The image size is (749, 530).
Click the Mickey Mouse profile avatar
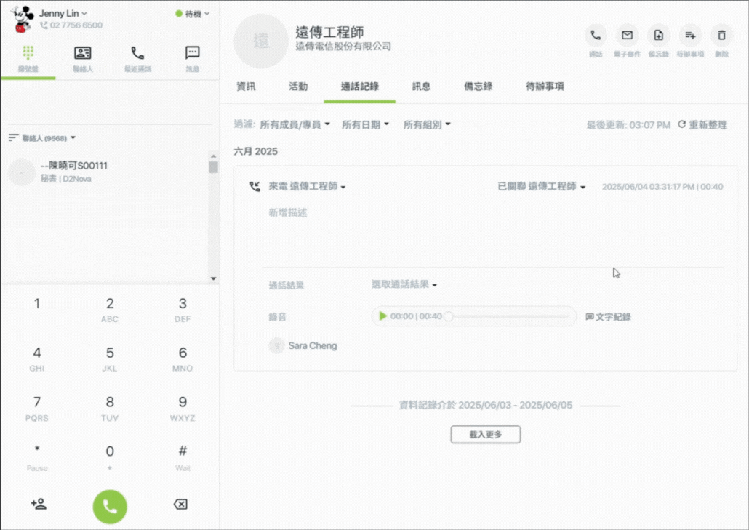22,19
